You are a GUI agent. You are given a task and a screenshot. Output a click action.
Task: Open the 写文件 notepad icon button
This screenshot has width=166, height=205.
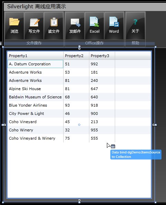34,25
